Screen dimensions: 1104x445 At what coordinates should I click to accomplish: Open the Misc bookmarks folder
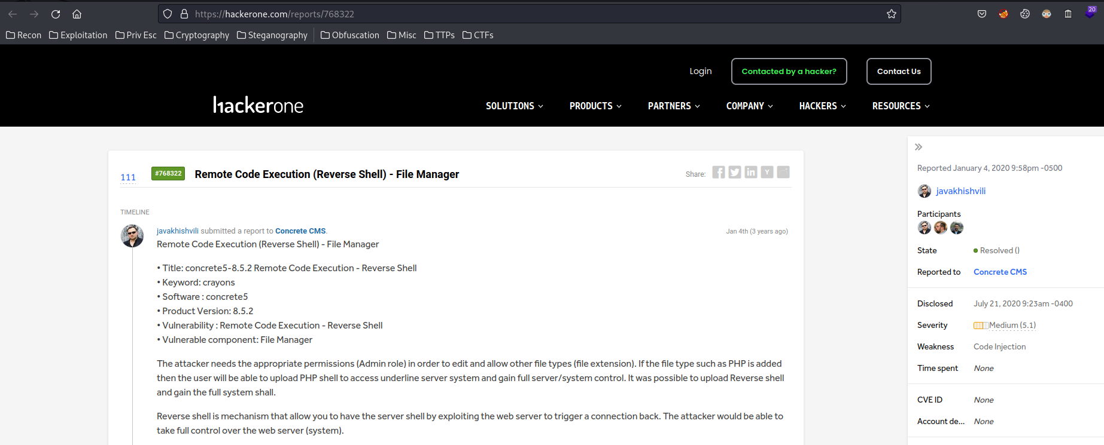pyautogui.click(x=402, y=35)
